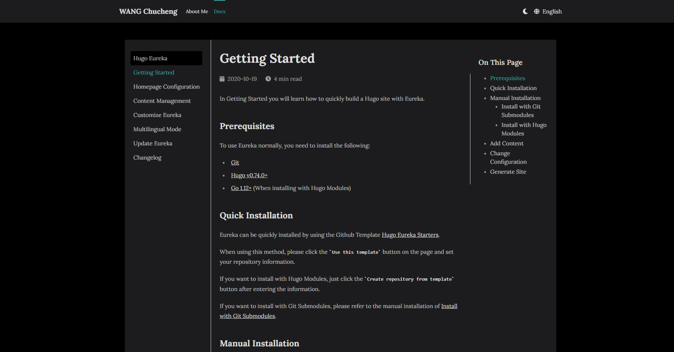Jump to Install with Git Submodules outline entry
674x352 pixels.
click(x=521, y=111)
